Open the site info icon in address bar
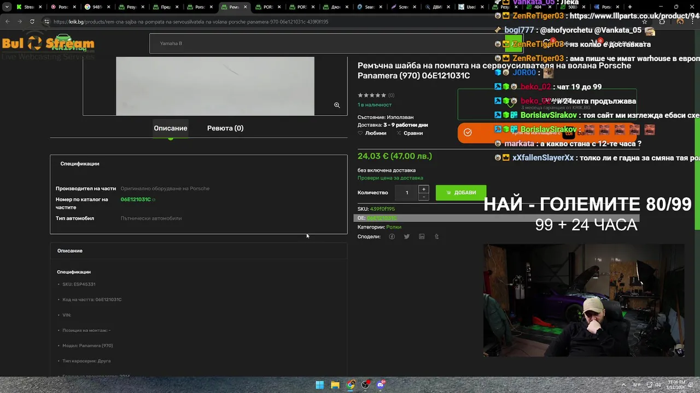The width and height of the screenshot is (700, 393). click(x=47, y=22)
